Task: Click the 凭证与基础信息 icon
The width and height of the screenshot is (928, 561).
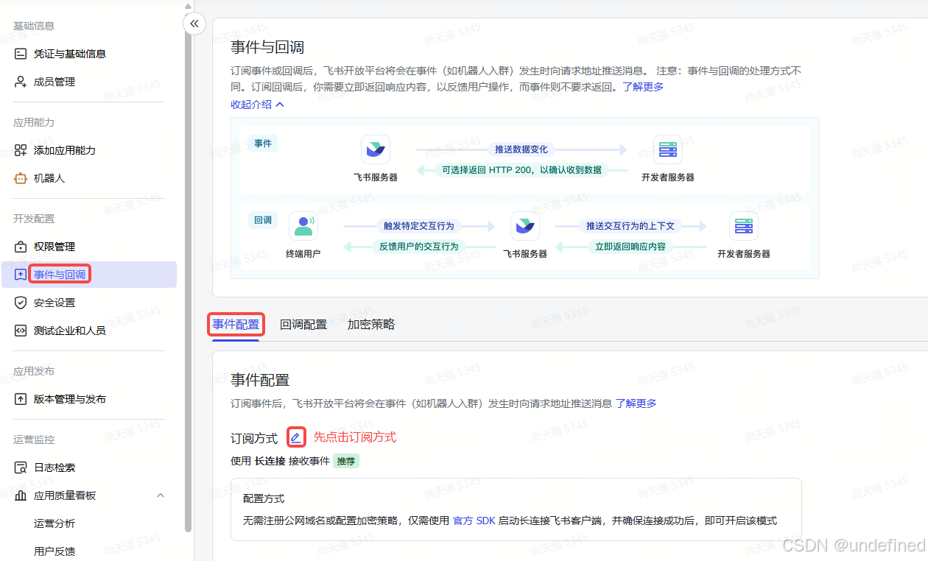Action: (21, 54)
